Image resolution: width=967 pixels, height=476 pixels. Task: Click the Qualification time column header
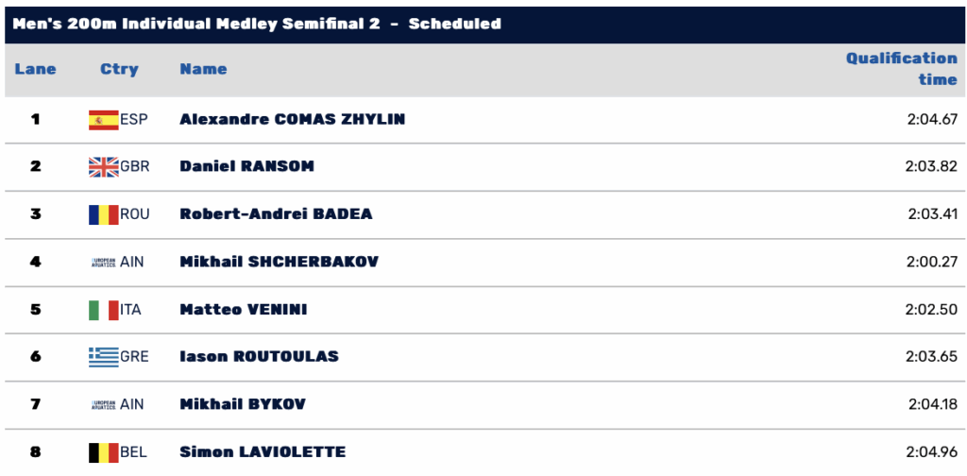[x=902, y=69]
